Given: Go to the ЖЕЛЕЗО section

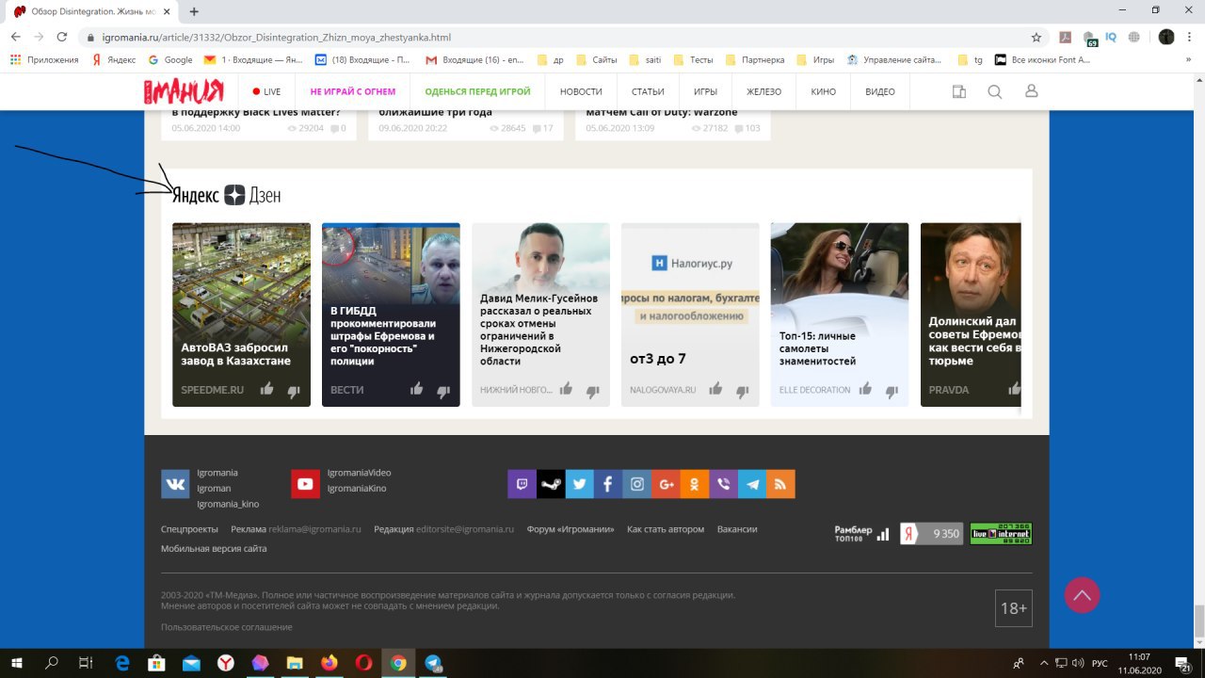Looking at the screenshot, I should tap(764, 91).
